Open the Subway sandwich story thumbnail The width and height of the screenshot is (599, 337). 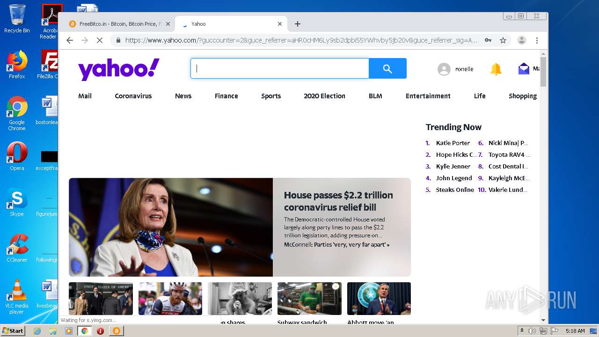309,299
